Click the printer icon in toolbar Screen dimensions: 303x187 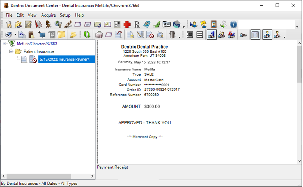pos(99,35)
